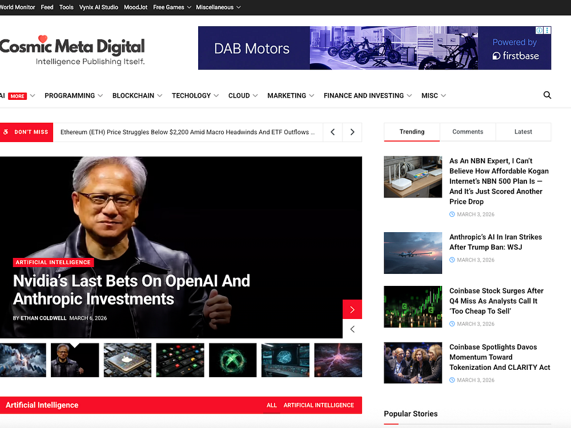The height and width of the screenshot is (428, 571).
Task: Open Kogan Internet NBN 500 article
Action: [499, 181]
